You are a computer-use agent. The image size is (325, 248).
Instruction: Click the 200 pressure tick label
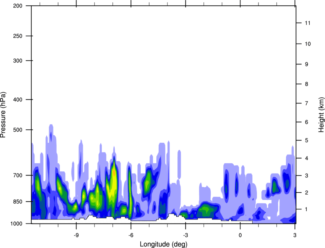tap(18, 6)
